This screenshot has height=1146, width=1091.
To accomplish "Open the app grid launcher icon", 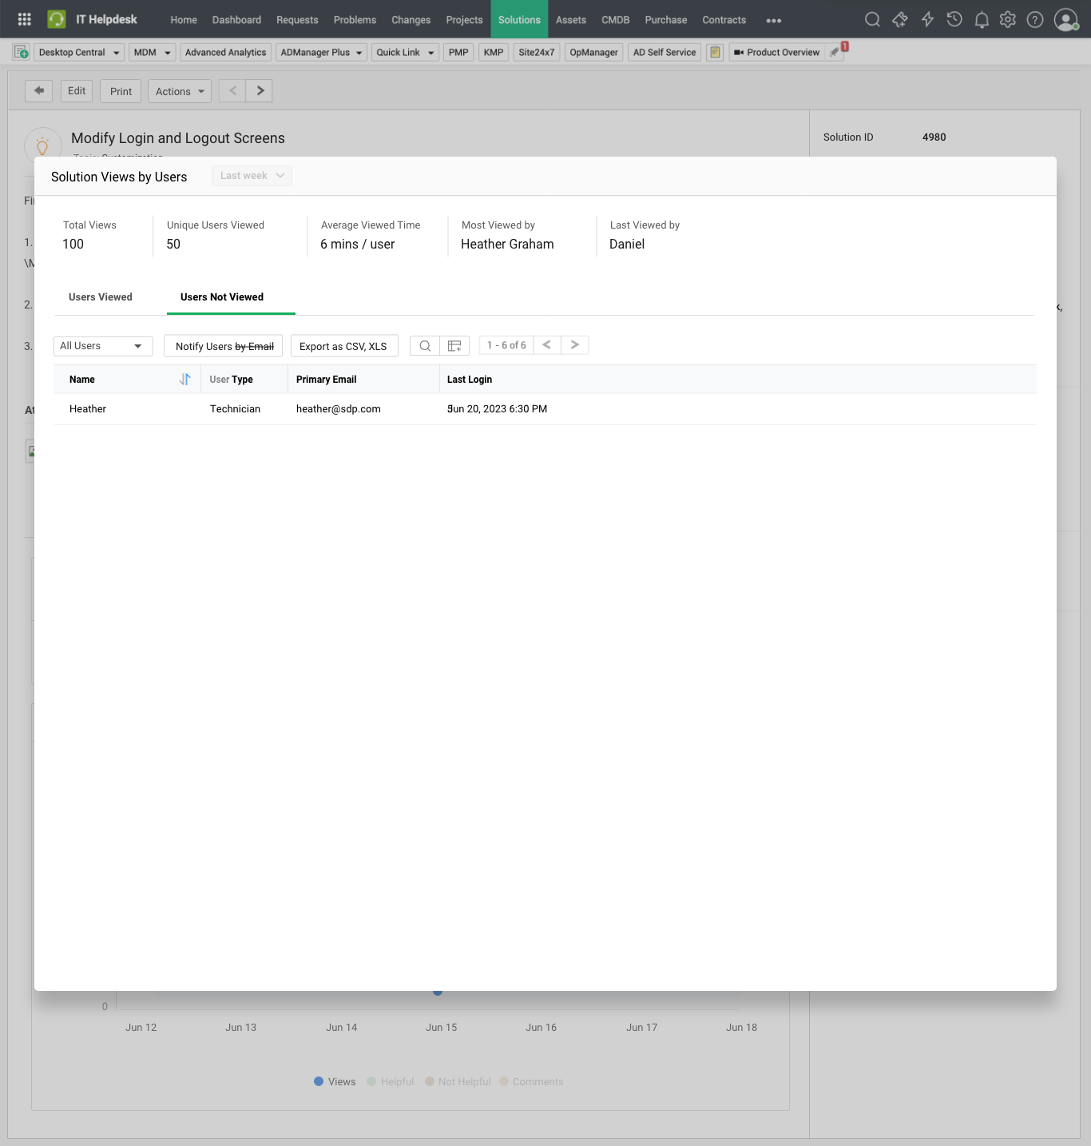I will pos(25,19).
